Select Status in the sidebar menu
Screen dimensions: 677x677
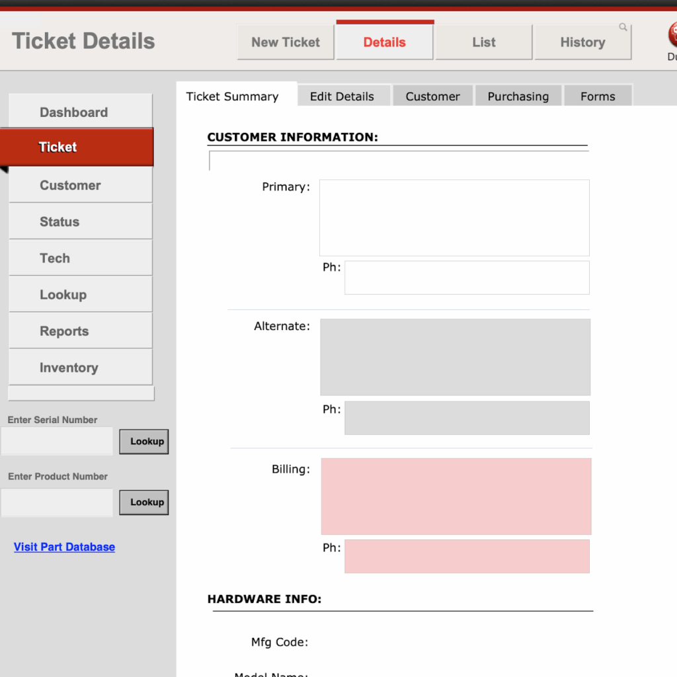pyautogui.click(x=60, y=222)
